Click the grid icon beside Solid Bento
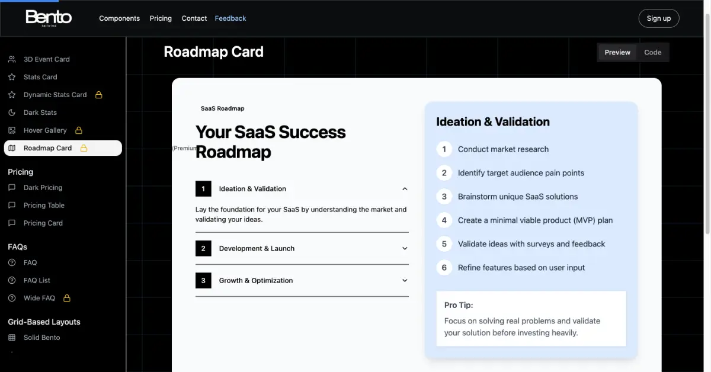Screen dimensions: 711x372 (x=12, y=338)
